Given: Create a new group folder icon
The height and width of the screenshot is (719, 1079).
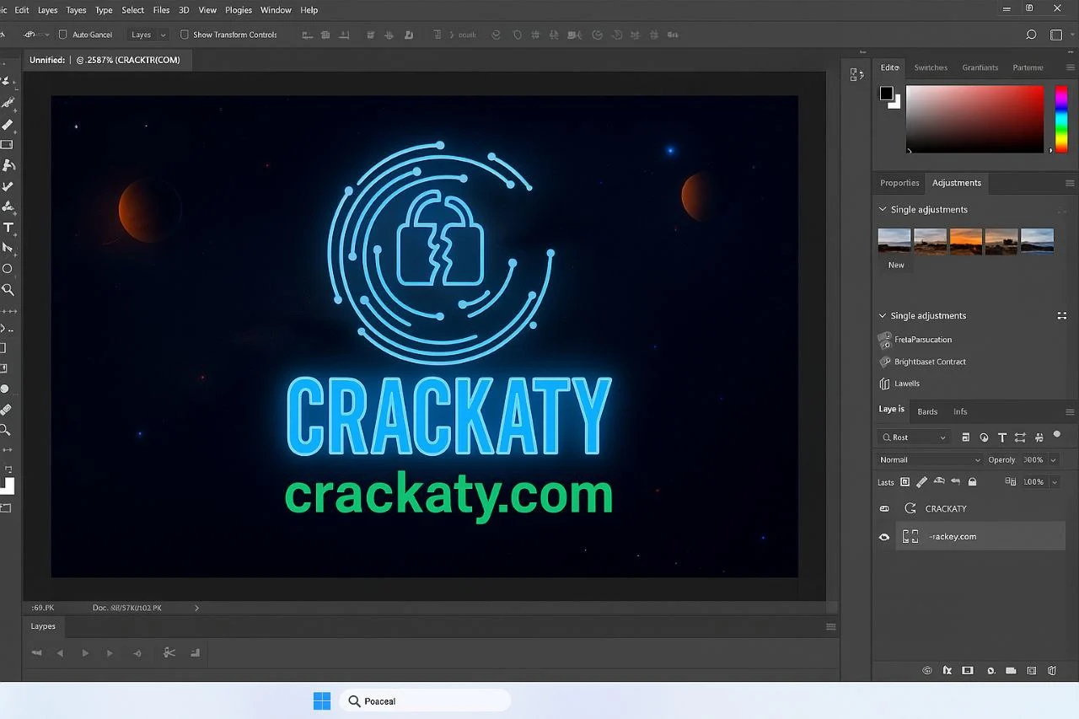Looking at the screenshot, I should pyautogui.click(x=1011, y=671).
